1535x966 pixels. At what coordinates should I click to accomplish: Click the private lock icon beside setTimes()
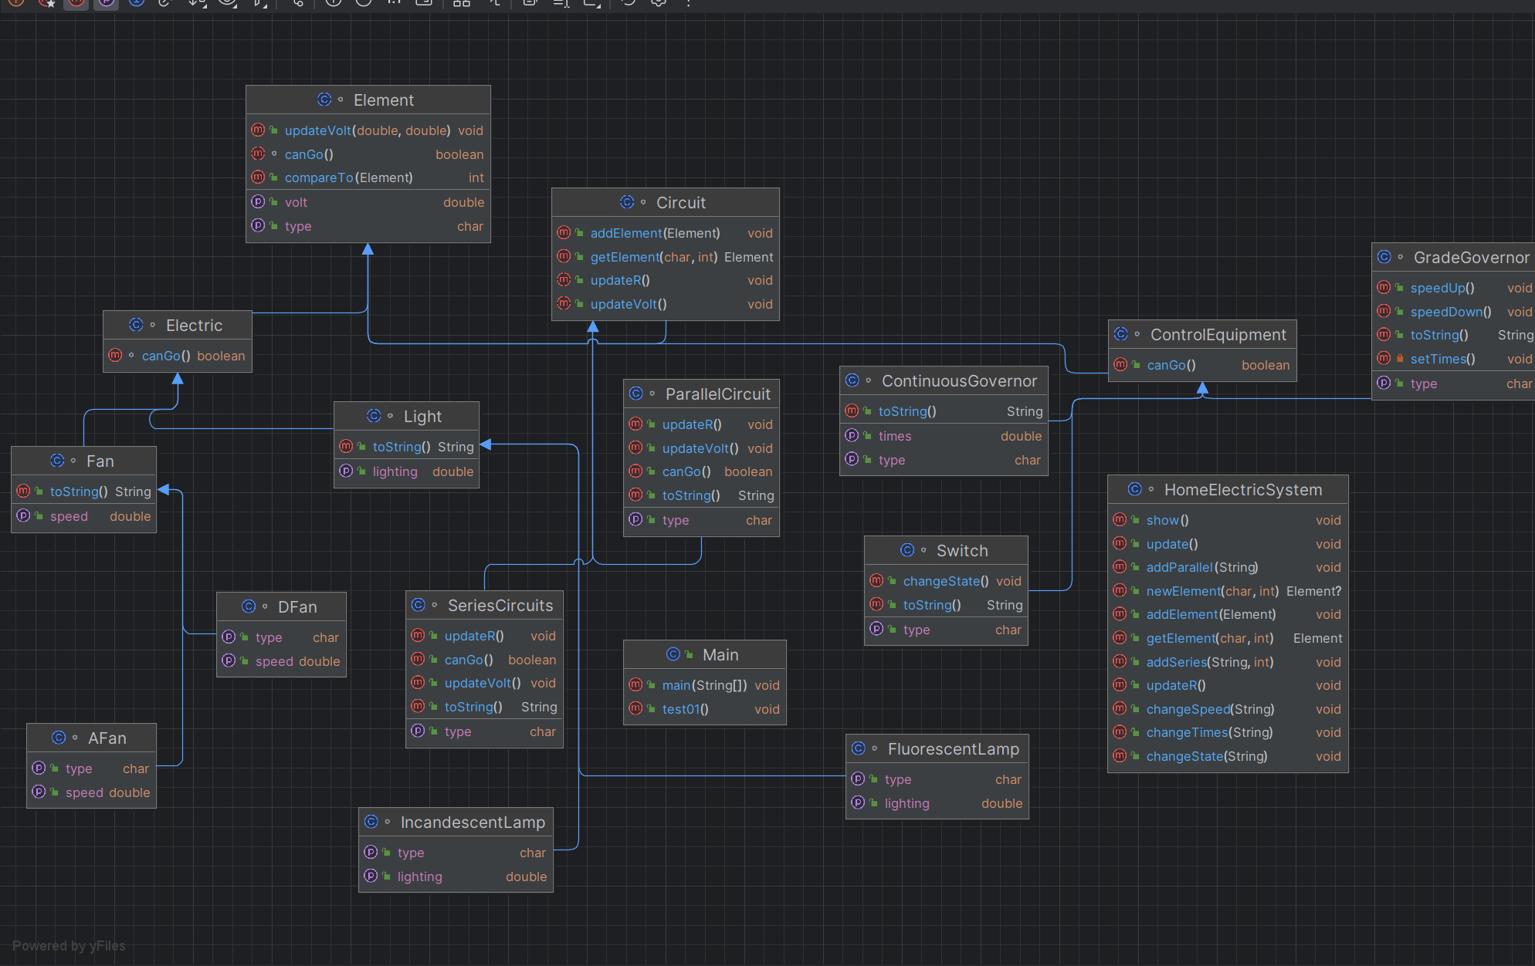pos(1400,359)
